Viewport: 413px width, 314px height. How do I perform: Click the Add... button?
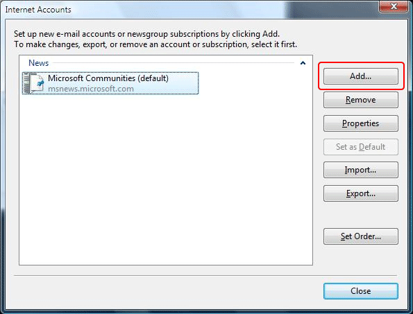tap(360, 76)
